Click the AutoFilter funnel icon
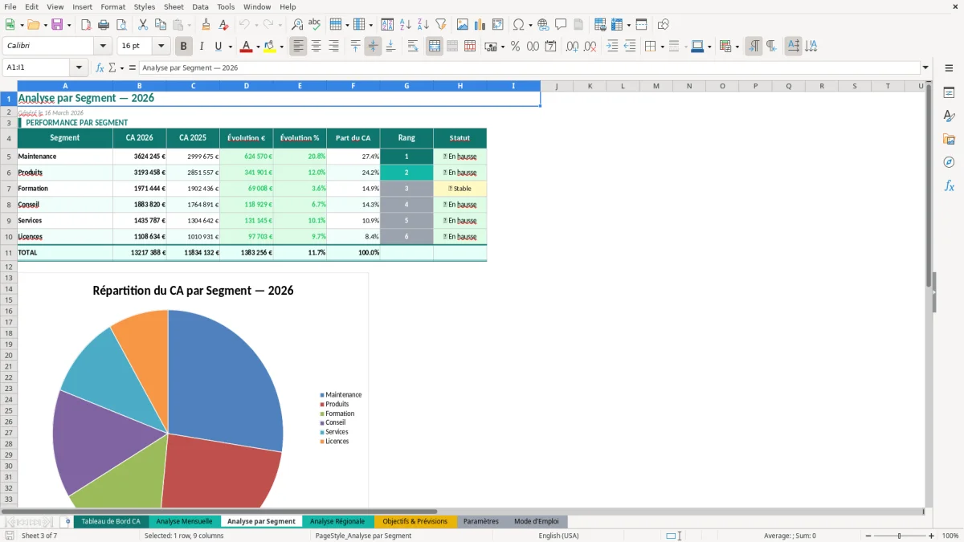Image resolution: width=964 pixels, height=542 pixels. [441, 25]
